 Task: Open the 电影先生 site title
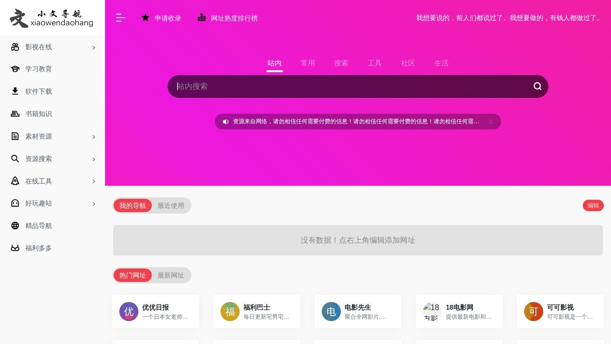click(x=358, y=307)
